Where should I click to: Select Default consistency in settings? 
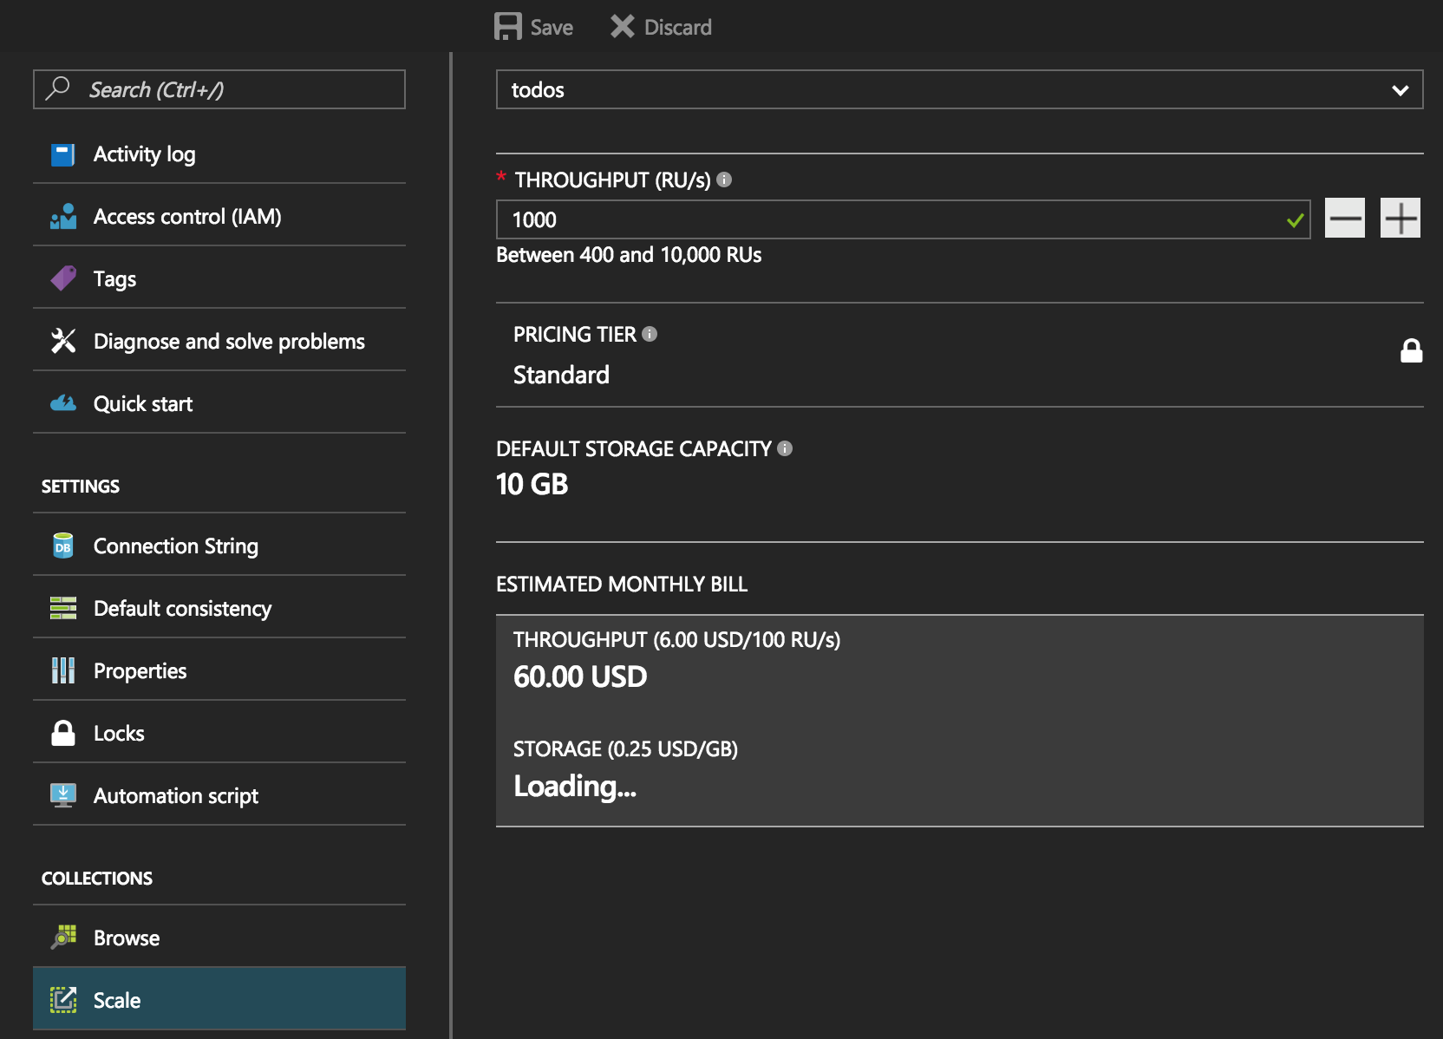tap(182, 609)
